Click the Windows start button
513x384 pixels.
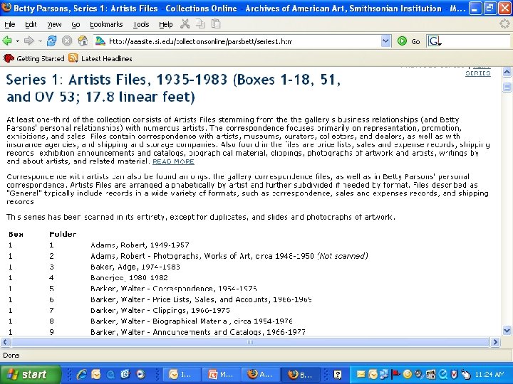[31, 374]
